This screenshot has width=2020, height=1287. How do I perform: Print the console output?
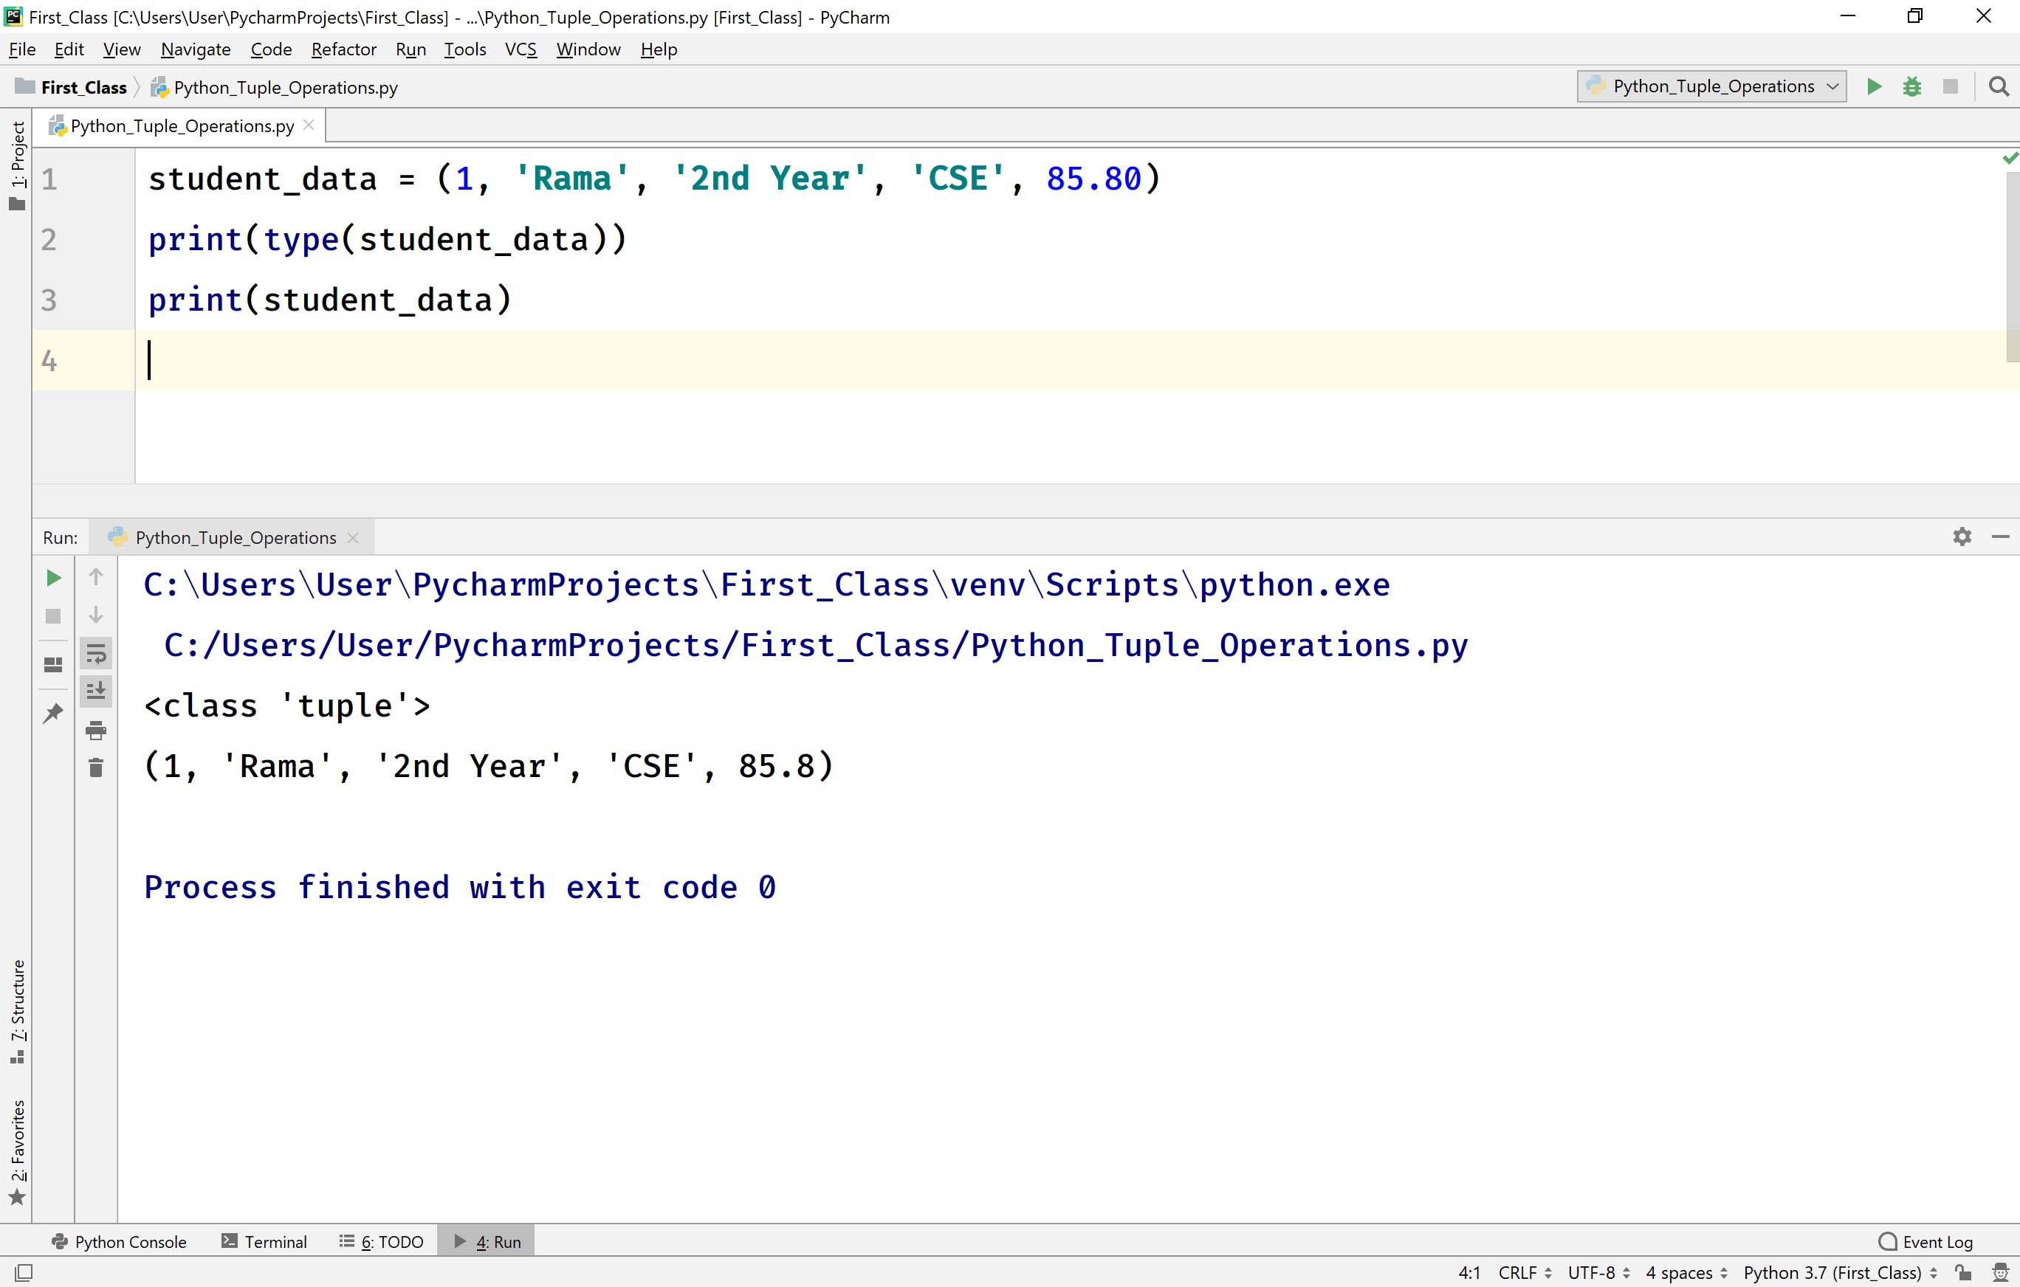coord(96,729)
